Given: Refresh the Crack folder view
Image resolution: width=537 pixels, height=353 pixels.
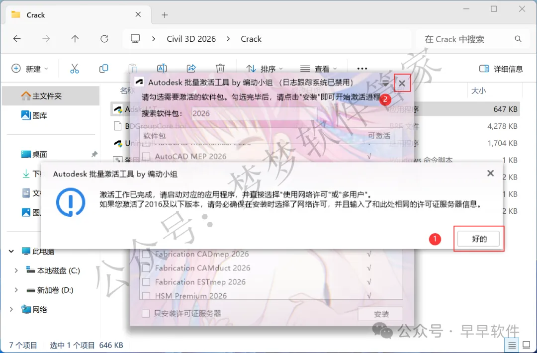Looking at the screenshot, I should click(104, 39).
